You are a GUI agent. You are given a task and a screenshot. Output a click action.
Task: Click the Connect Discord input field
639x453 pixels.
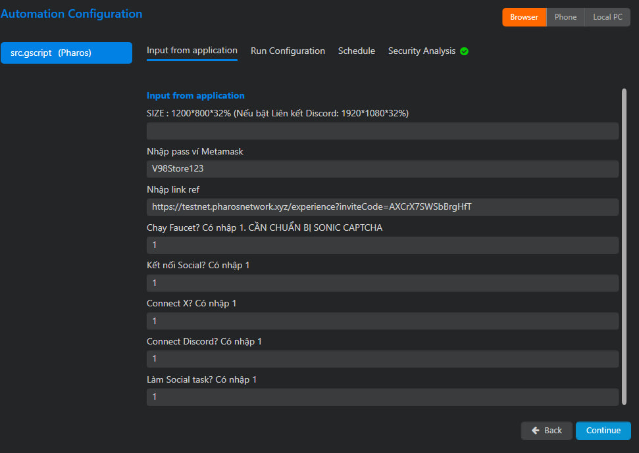382,358
